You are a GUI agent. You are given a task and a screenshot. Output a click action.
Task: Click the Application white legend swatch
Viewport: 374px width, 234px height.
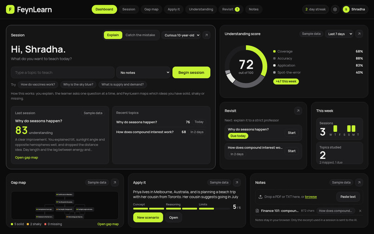pos(274,65)
